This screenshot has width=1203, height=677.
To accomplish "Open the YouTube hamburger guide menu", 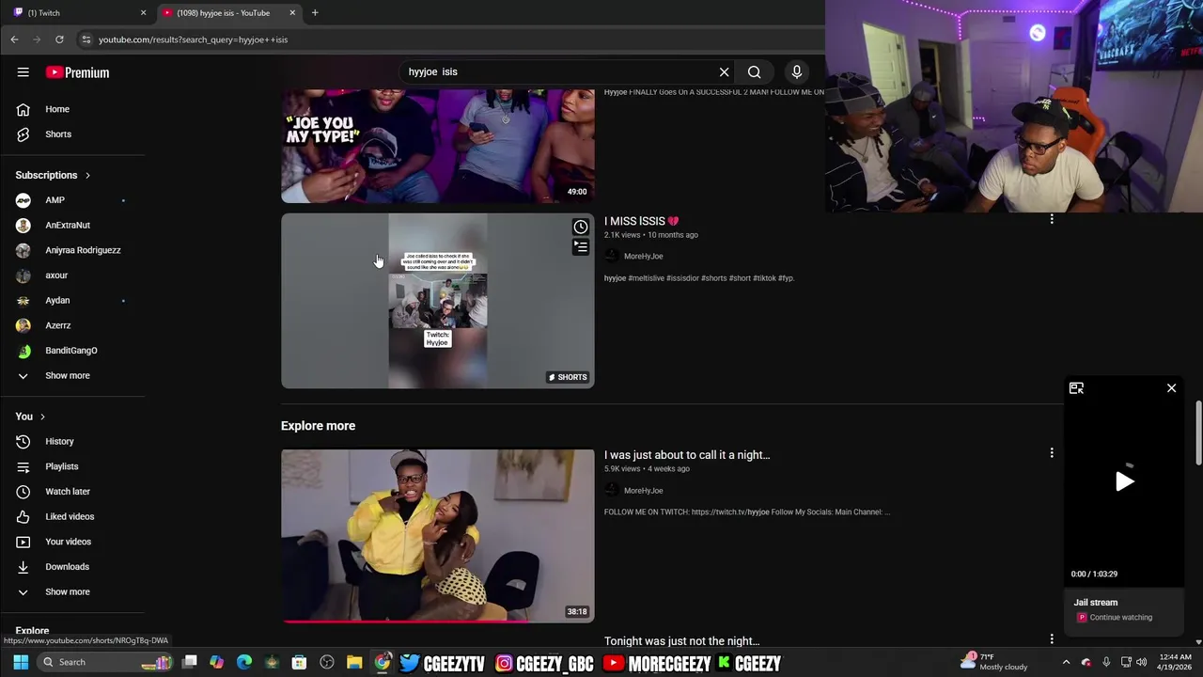I will click(23, 72).
